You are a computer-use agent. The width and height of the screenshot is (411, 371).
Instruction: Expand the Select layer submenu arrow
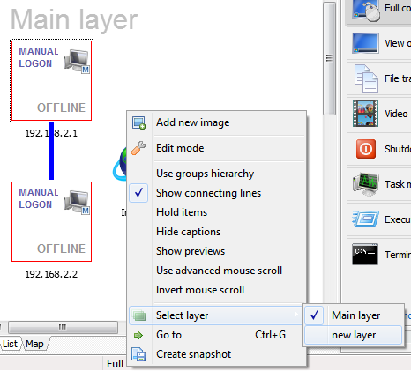point(295,315)
